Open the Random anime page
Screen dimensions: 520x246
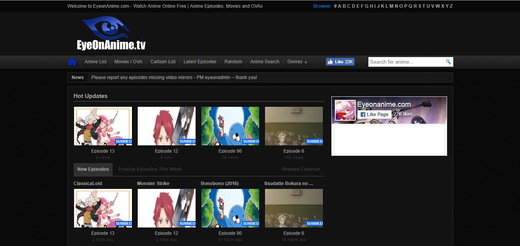point(233,62)
